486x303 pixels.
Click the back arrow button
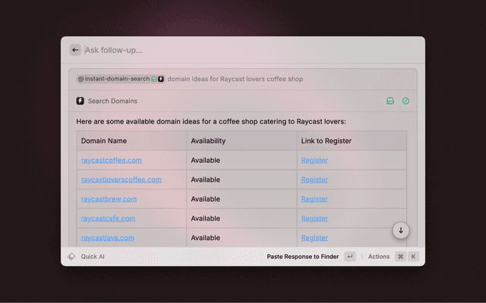(75, 50)
